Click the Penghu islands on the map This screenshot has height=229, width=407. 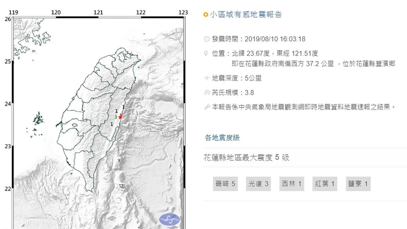click(39, 119)
